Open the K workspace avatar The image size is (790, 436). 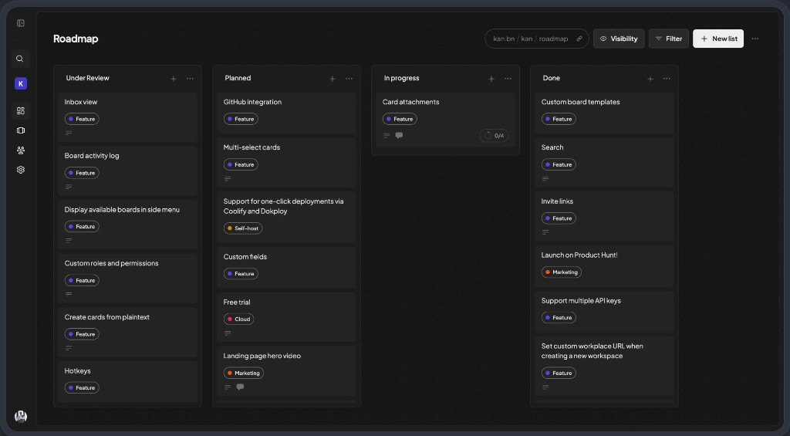point(21,83)
